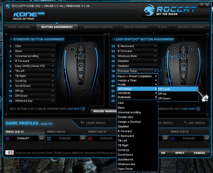Choose Assign a Shortcut in the list
This screenshot has height=173, width=213.
[137, 122]
